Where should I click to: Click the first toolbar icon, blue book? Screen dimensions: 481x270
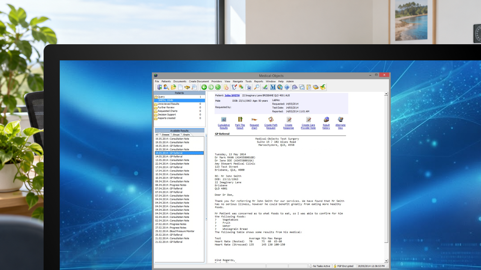coord(160,87)
